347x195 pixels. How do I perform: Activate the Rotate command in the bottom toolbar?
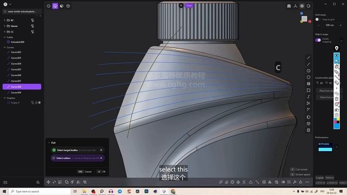54,182
